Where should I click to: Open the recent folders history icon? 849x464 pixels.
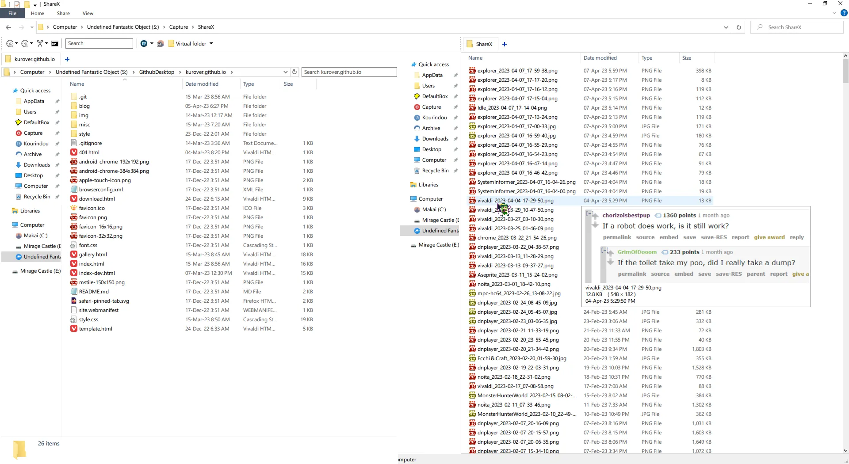tap(10, 43)
